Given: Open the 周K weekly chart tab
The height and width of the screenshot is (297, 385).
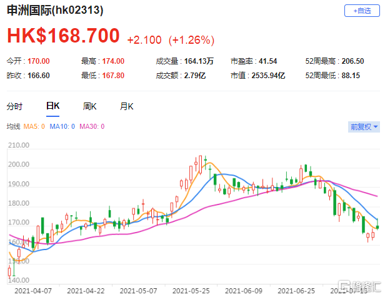Looking at the screenshot, I should [x=89, y=106].
